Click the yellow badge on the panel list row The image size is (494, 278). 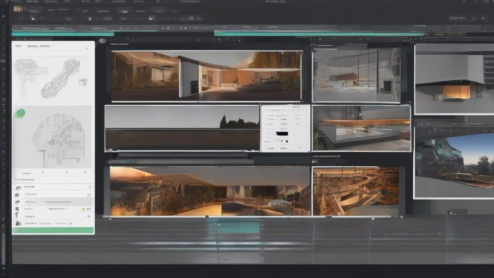pyautogui.click(x=84, y=209)
